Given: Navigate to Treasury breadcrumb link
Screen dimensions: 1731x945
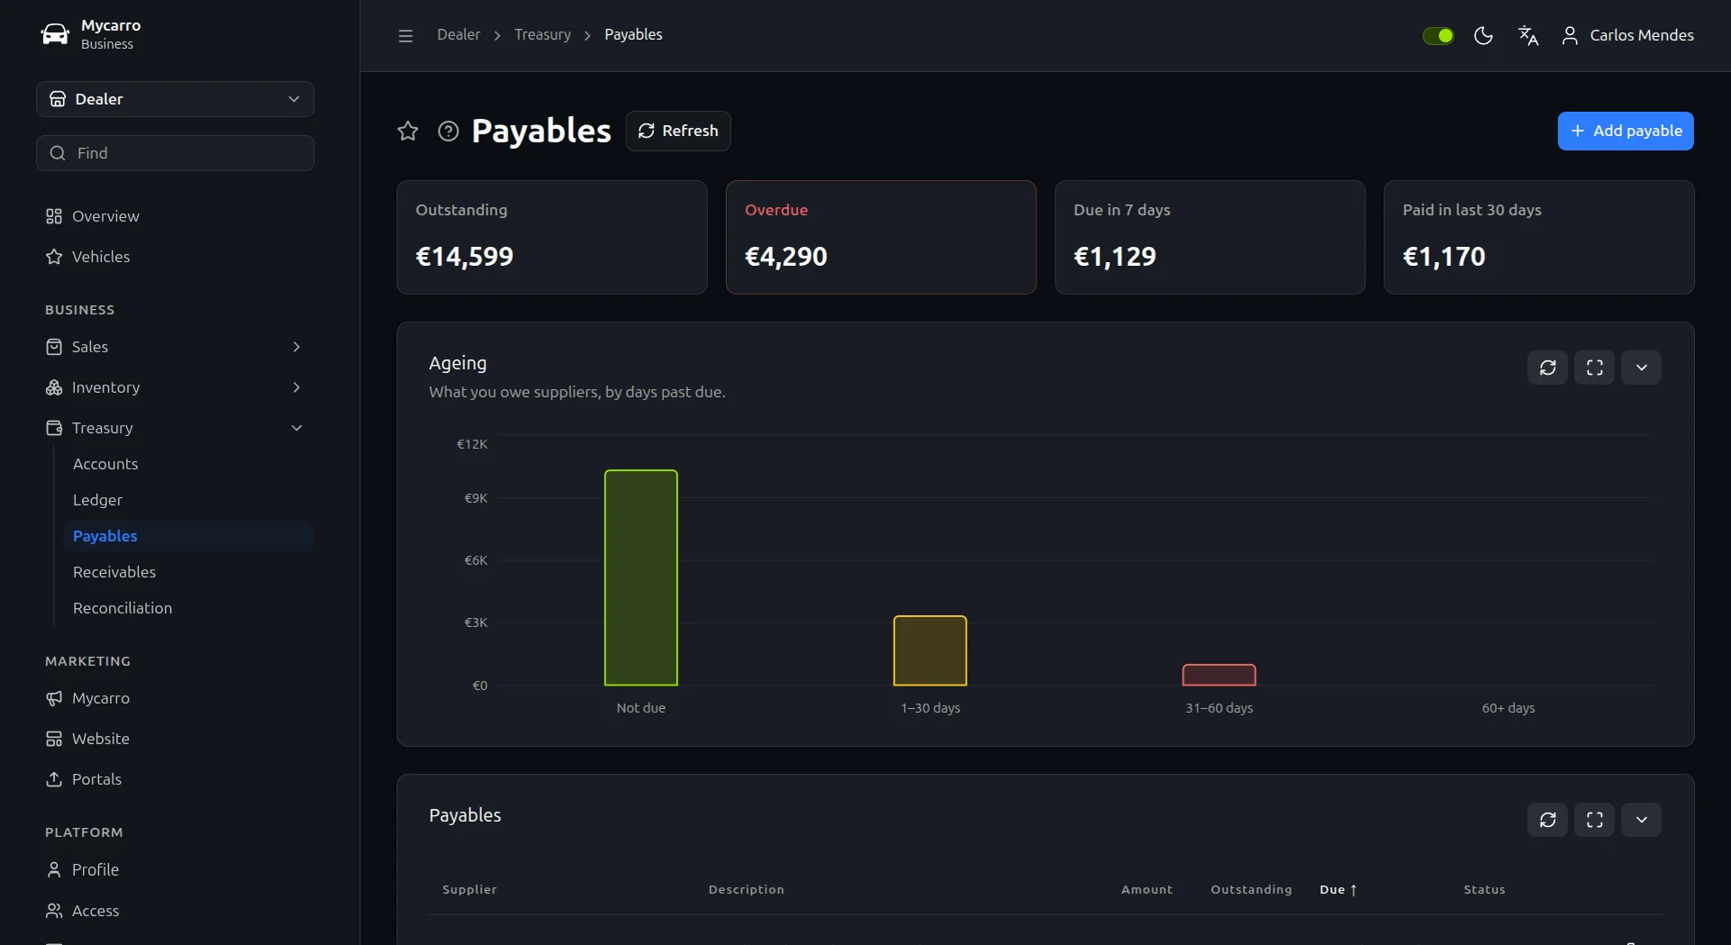Looking at the screenshot, I should [x=542, y=35].
